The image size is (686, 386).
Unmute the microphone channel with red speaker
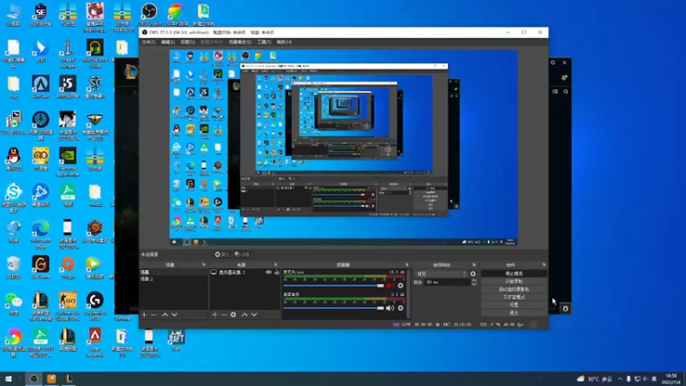pyautogui.click(x=390, y=286)
